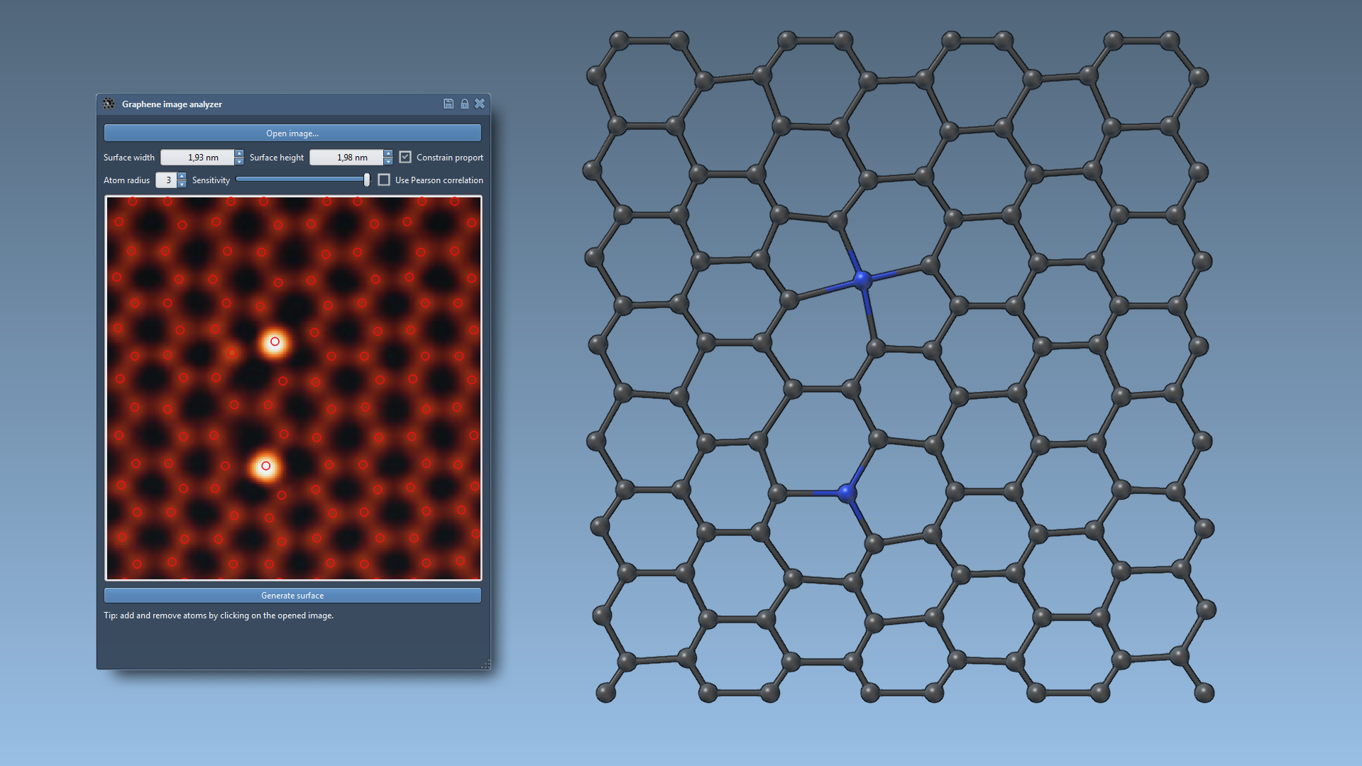Click the Atom radius value field

[166, 180]
